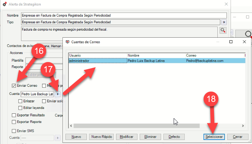Screen dimensions: 252x144
Task: Click the Eliminar button
Action: (x=150, y=137)
